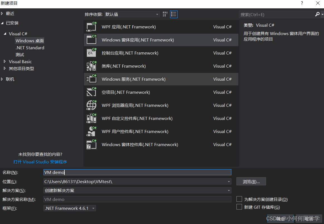The height and width of the screenshot is (224, 324).
Task: Open the 排序依据 默认值 dropdown
Action: pyautogui.click(x=132, y=14)
